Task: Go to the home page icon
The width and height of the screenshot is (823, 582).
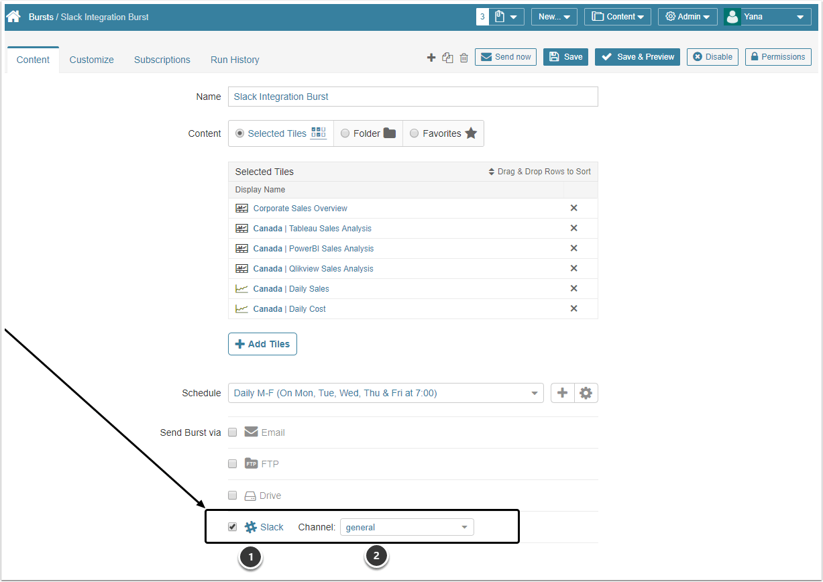Action: (x=13, y=16)
